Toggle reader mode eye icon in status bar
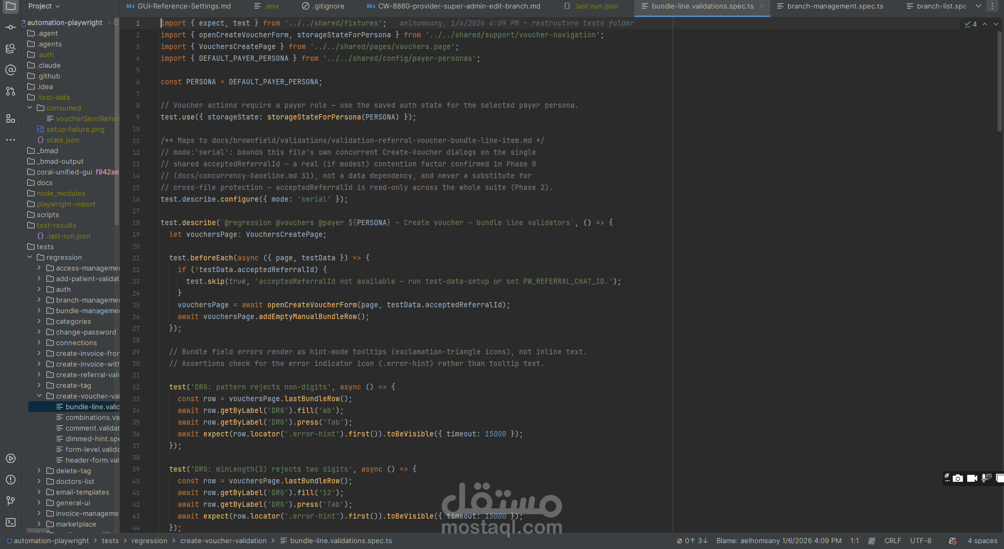Viewport: 1004px width, 549px height. tap(872, 541)
